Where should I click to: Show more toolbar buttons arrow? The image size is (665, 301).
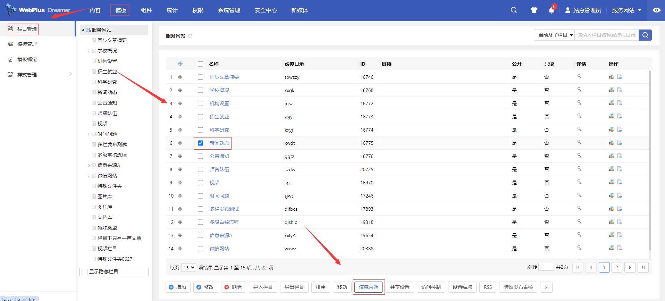(546, 287)
